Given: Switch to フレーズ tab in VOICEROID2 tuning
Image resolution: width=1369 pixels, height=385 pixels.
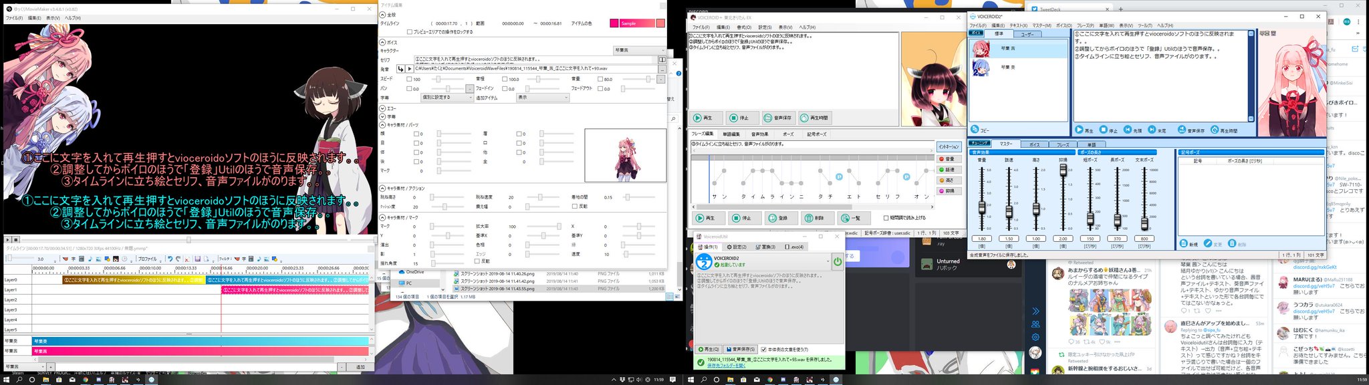Looking at the screenshot, I should click(1063, 144).
